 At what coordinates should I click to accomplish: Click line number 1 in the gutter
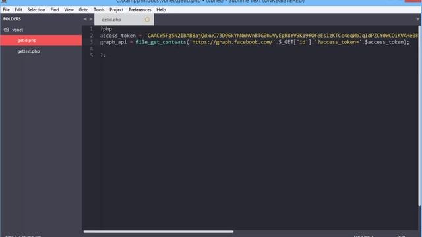(91, 29)
